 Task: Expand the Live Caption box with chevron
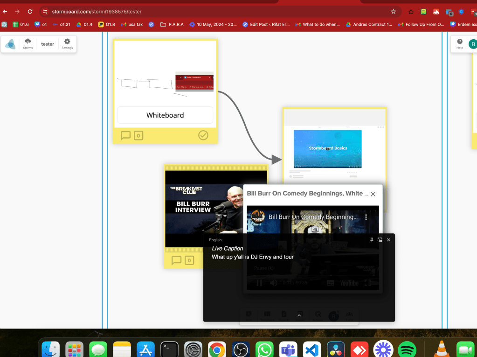299,315
